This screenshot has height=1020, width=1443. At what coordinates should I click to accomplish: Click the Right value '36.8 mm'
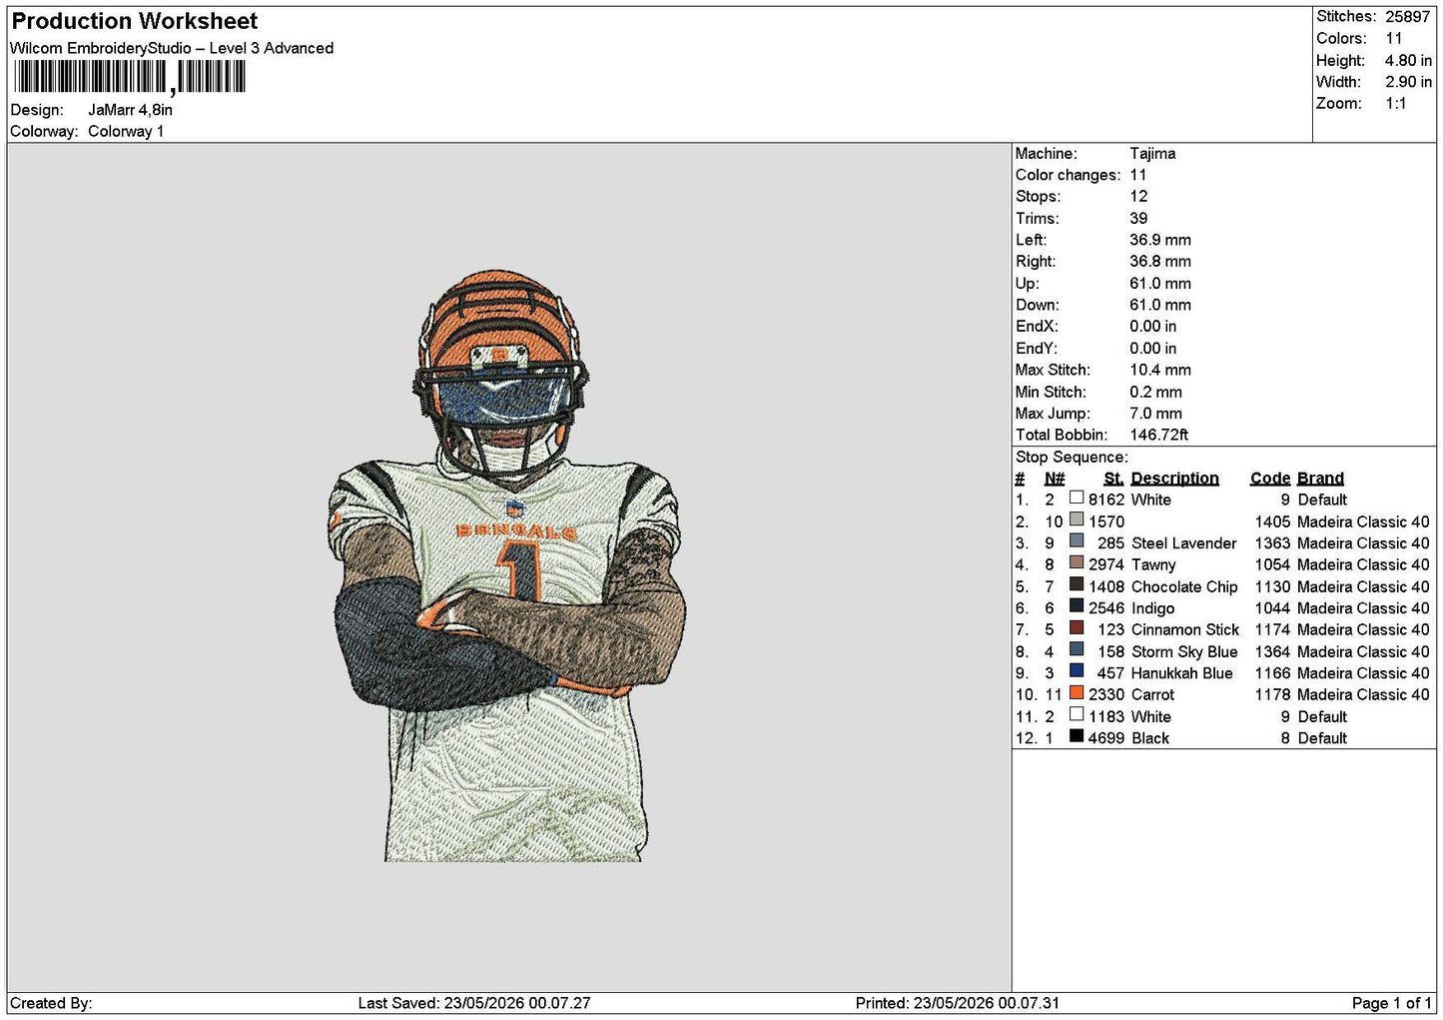pyautogui.click(x=1160, y=262)
